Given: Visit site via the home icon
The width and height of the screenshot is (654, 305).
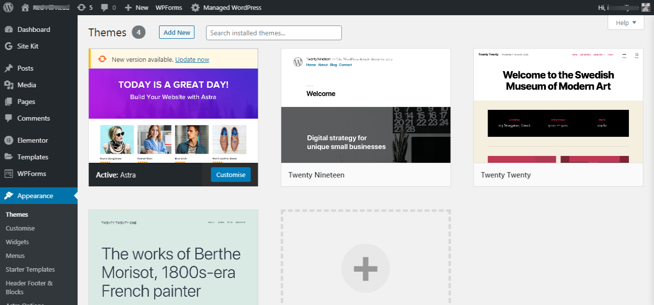Looking at the screenshot, I should click(26, 7).
